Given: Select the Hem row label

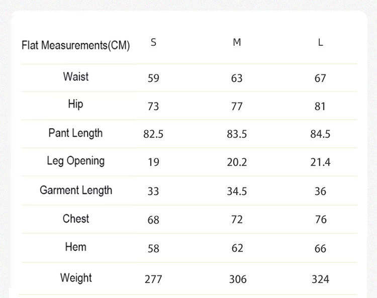Looking at the screenshot, I should coord(76,247).
